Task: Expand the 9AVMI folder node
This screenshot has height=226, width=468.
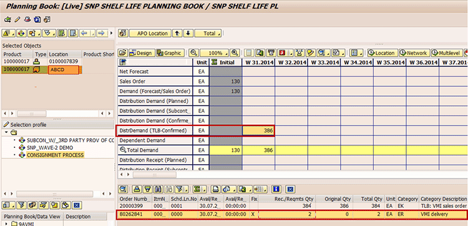Action: coord(7,224)
